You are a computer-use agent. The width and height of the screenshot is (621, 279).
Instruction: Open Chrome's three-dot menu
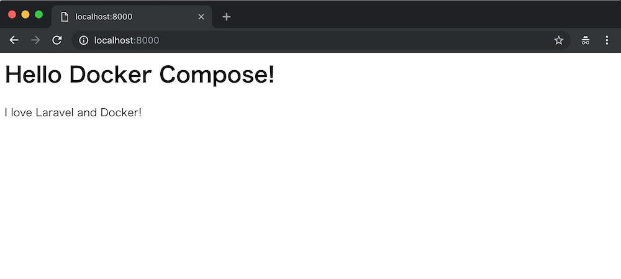point(607,40)
